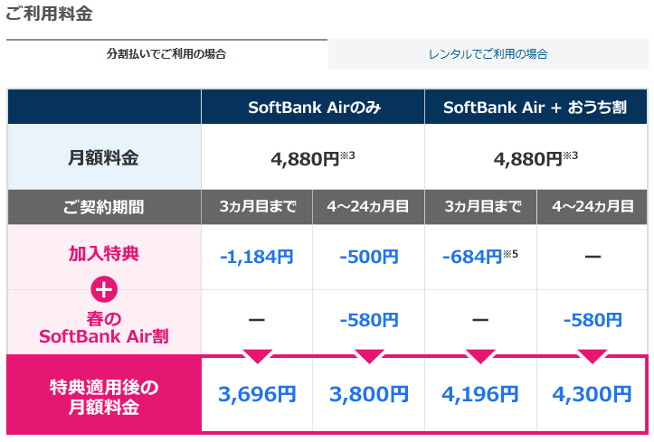
Task: Click the 特典適用後の月額料金 label
Action: click(x=104, y=397)
